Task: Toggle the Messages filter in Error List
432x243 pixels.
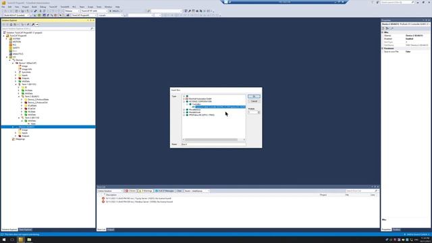Action: 165,191
